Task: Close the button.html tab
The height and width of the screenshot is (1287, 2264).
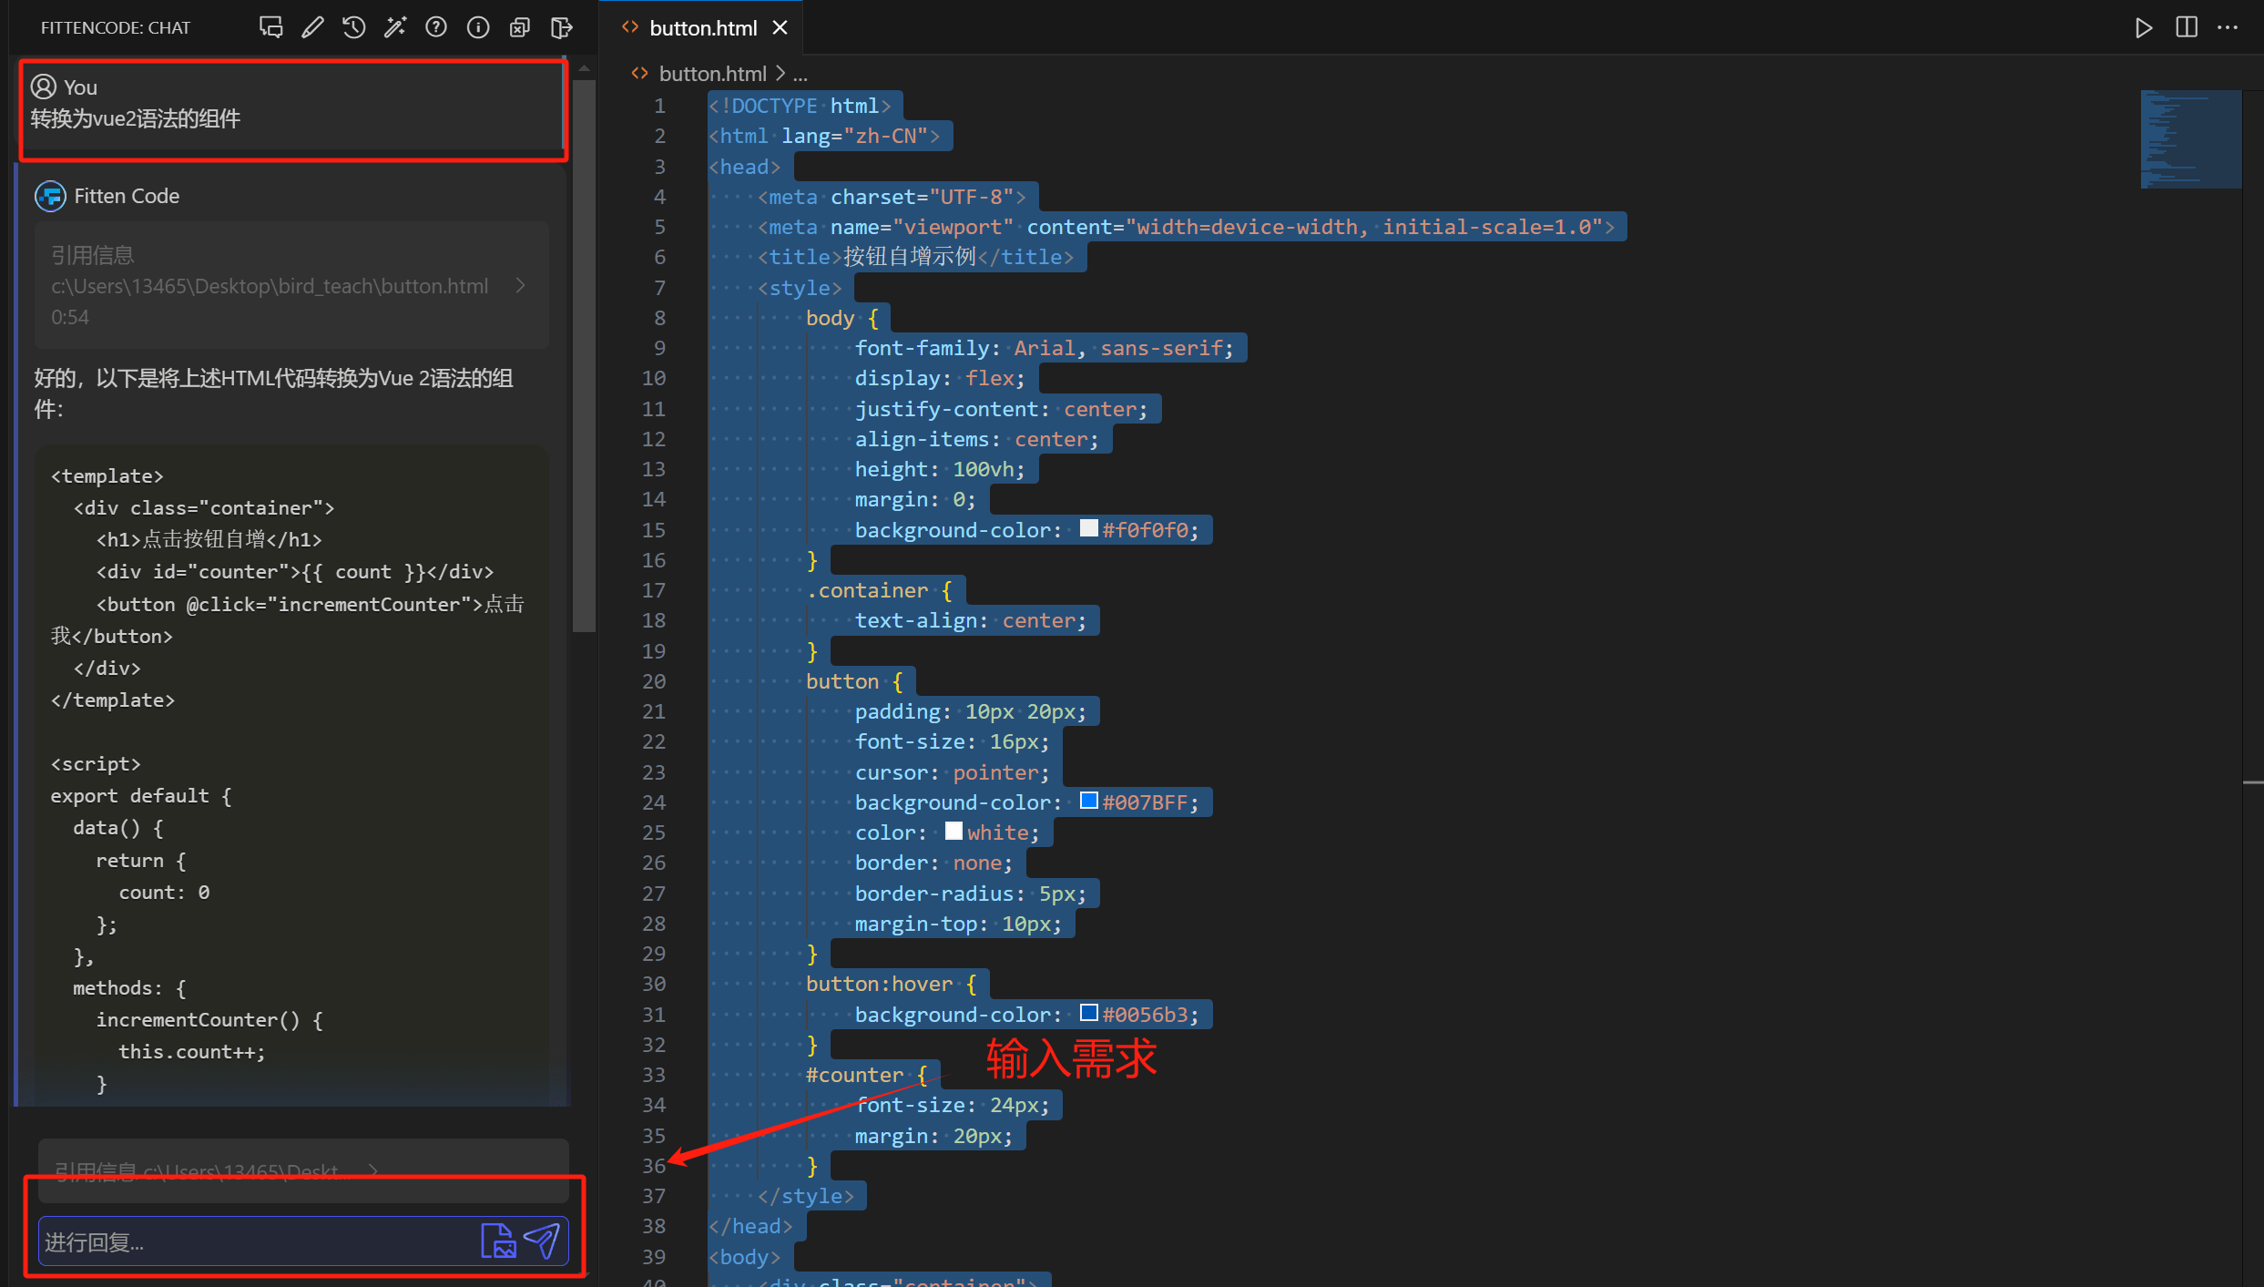Action: tap(780, 28)
